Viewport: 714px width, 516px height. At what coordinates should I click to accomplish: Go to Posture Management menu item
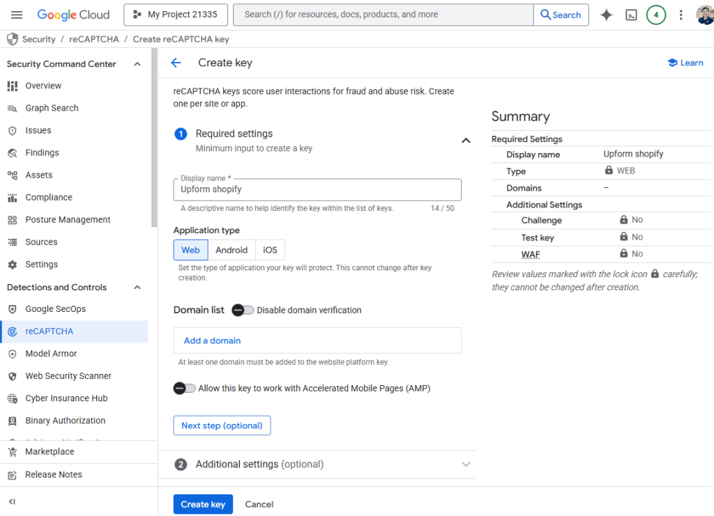[68, 219]
